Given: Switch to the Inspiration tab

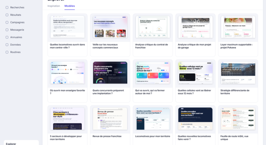Looking at the screenshot, I should click(x=54, y=6).
